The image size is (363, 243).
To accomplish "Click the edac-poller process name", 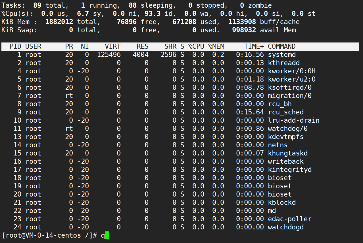I will click(290, 219).
